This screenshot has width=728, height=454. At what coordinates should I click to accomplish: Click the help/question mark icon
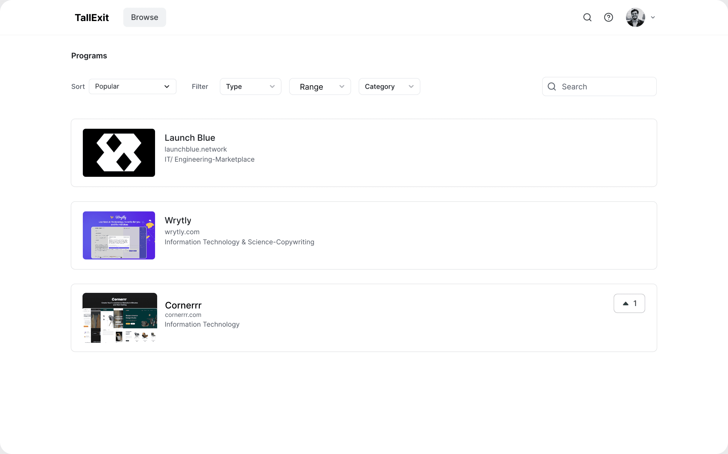pos(608,17)
